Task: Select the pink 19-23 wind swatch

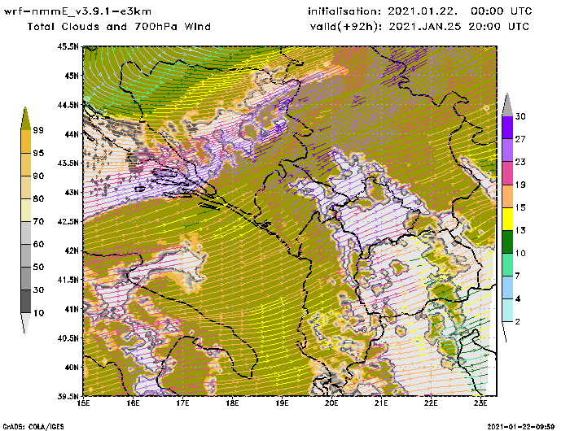Action: [x=507, y=173]
